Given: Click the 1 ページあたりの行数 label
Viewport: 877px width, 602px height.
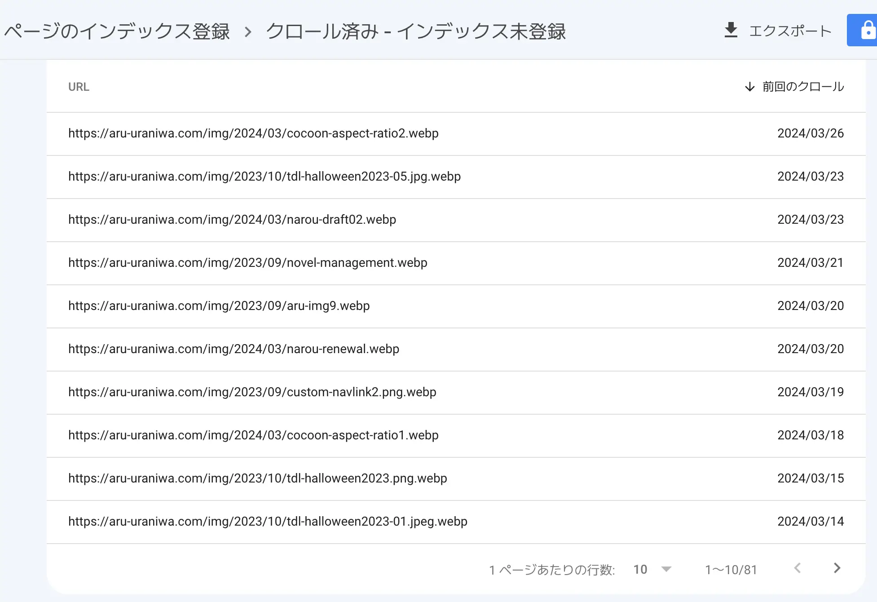Looking at the screenshot, I should tap(552, 570).
